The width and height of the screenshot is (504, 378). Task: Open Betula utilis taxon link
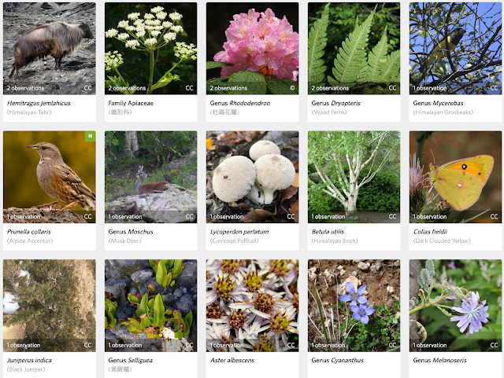coord(328,232)
